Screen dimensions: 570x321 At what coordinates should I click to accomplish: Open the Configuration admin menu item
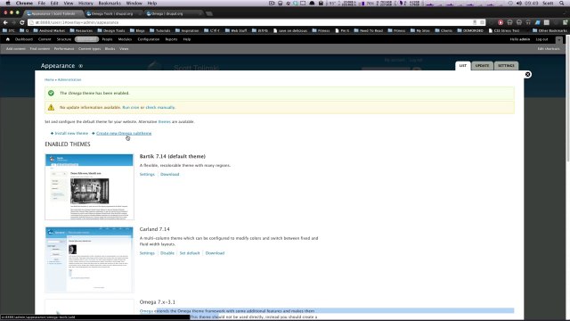(149, 39)
